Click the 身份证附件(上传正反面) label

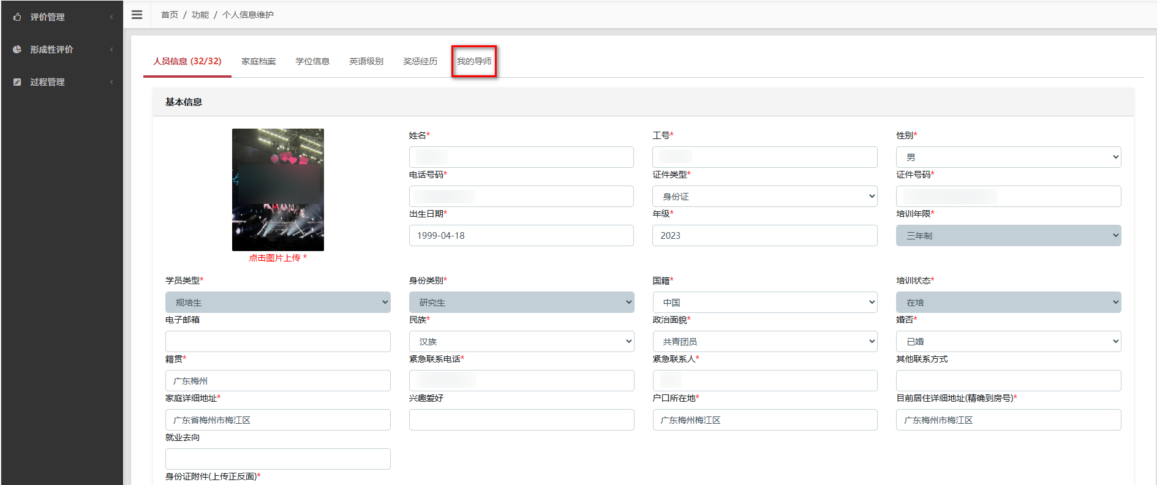coord(213,476)
